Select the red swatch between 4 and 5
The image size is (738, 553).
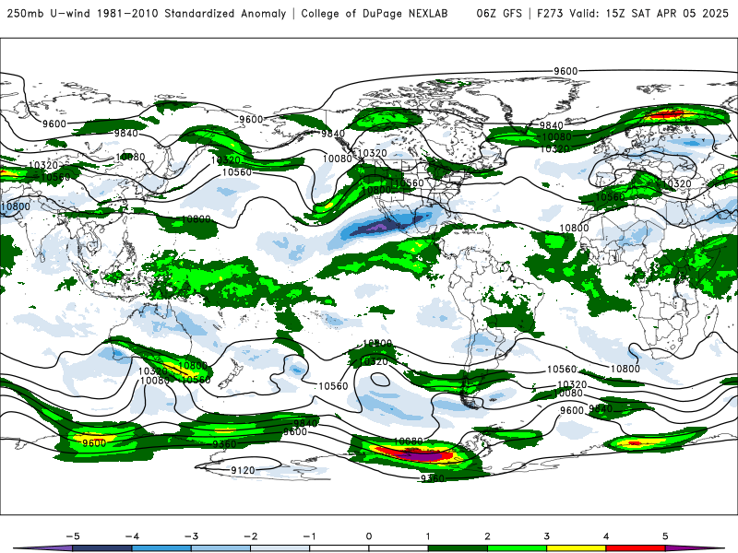pyautogui.click(x=636, y=548)
